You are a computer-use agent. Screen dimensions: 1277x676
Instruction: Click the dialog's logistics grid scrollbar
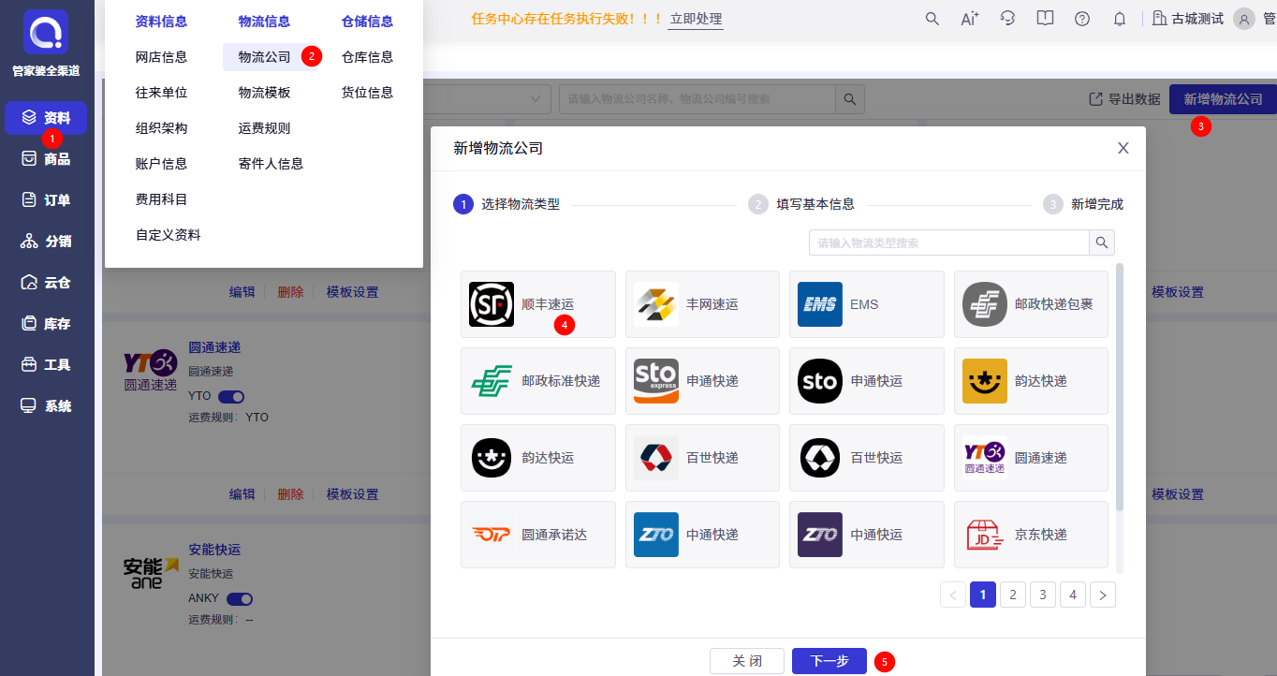click(x=1121, y=388)
